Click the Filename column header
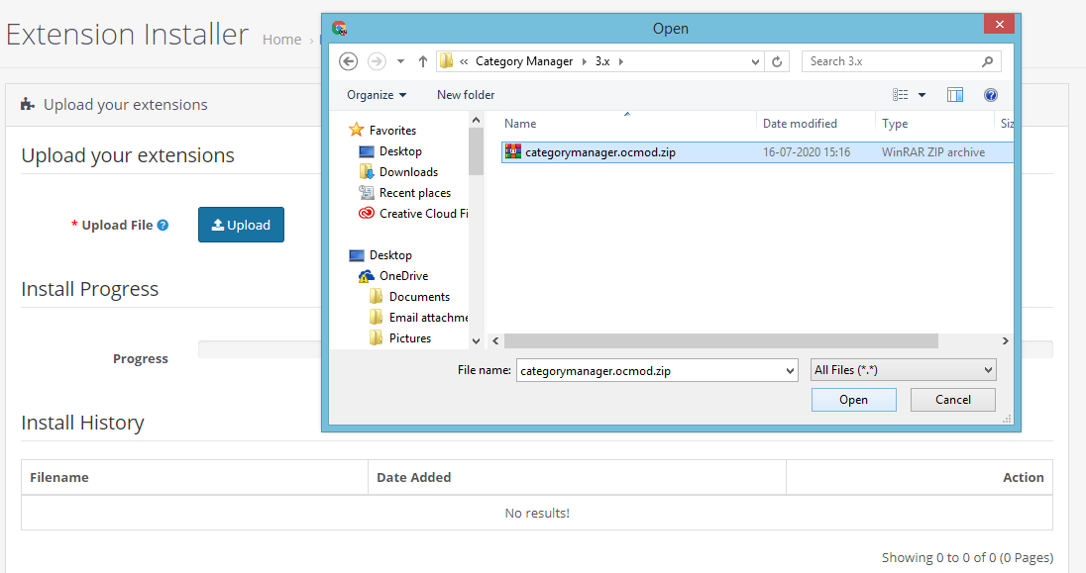 [59, 477]
